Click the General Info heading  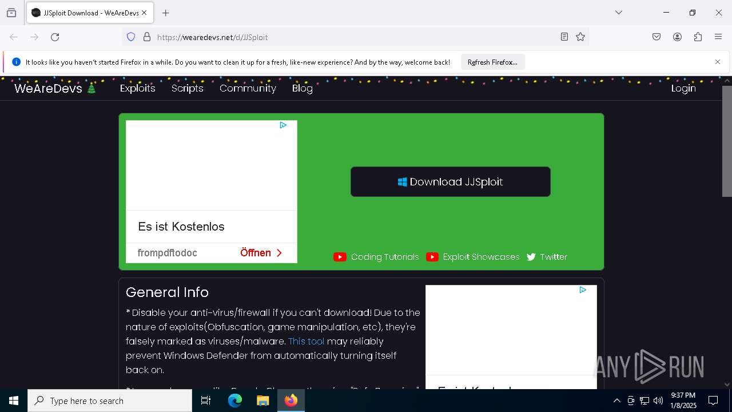tap(167, 292)
